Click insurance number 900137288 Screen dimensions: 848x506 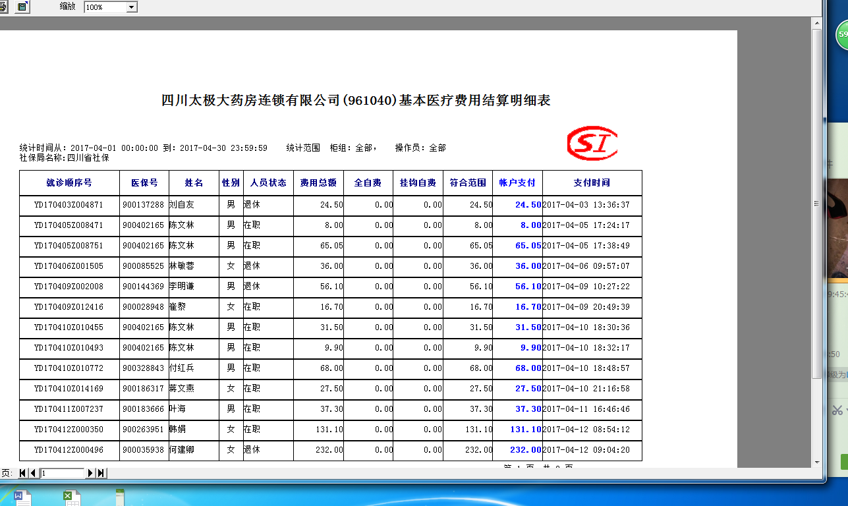(143, 205)
